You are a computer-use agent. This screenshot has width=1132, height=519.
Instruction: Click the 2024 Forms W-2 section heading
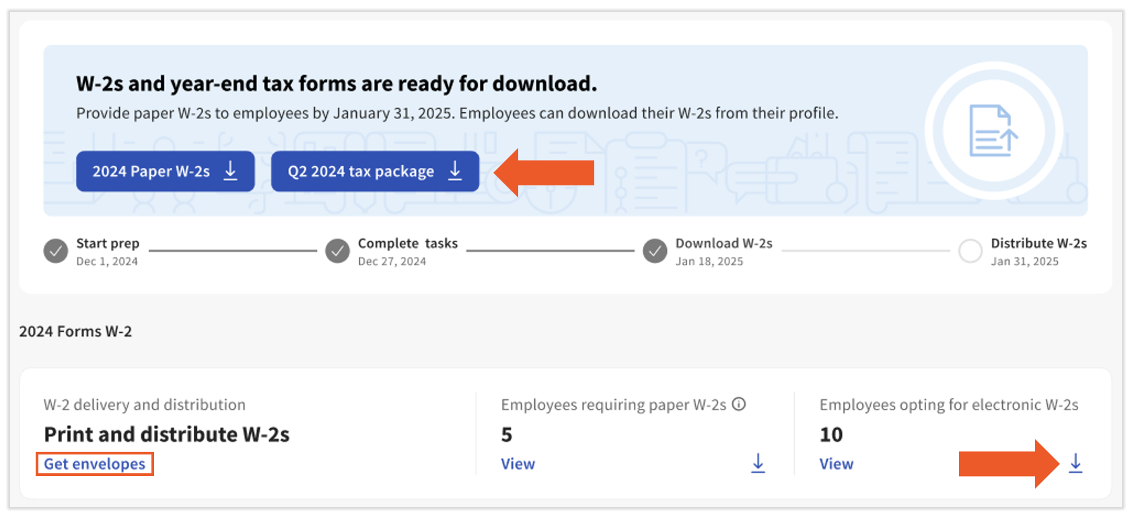pos(75,331)
